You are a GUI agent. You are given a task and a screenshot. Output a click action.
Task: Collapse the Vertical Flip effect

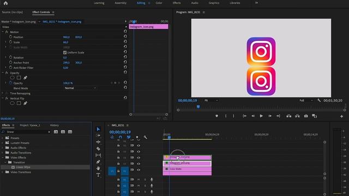pyautogui.click(x=3, y=98)
